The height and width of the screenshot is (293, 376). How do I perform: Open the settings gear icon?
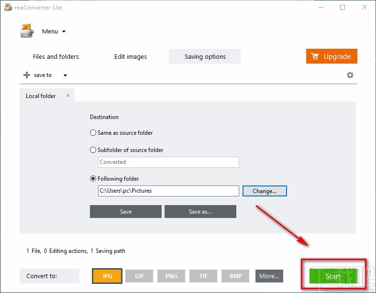click(350, 75)
